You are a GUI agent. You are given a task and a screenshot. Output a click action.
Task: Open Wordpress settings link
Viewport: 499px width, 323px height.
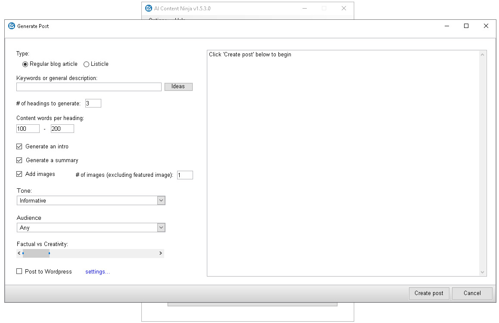(97, 271)
